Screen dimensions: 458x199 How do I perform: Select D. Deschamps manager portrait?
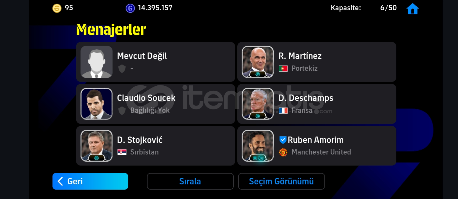coord(258,104)
